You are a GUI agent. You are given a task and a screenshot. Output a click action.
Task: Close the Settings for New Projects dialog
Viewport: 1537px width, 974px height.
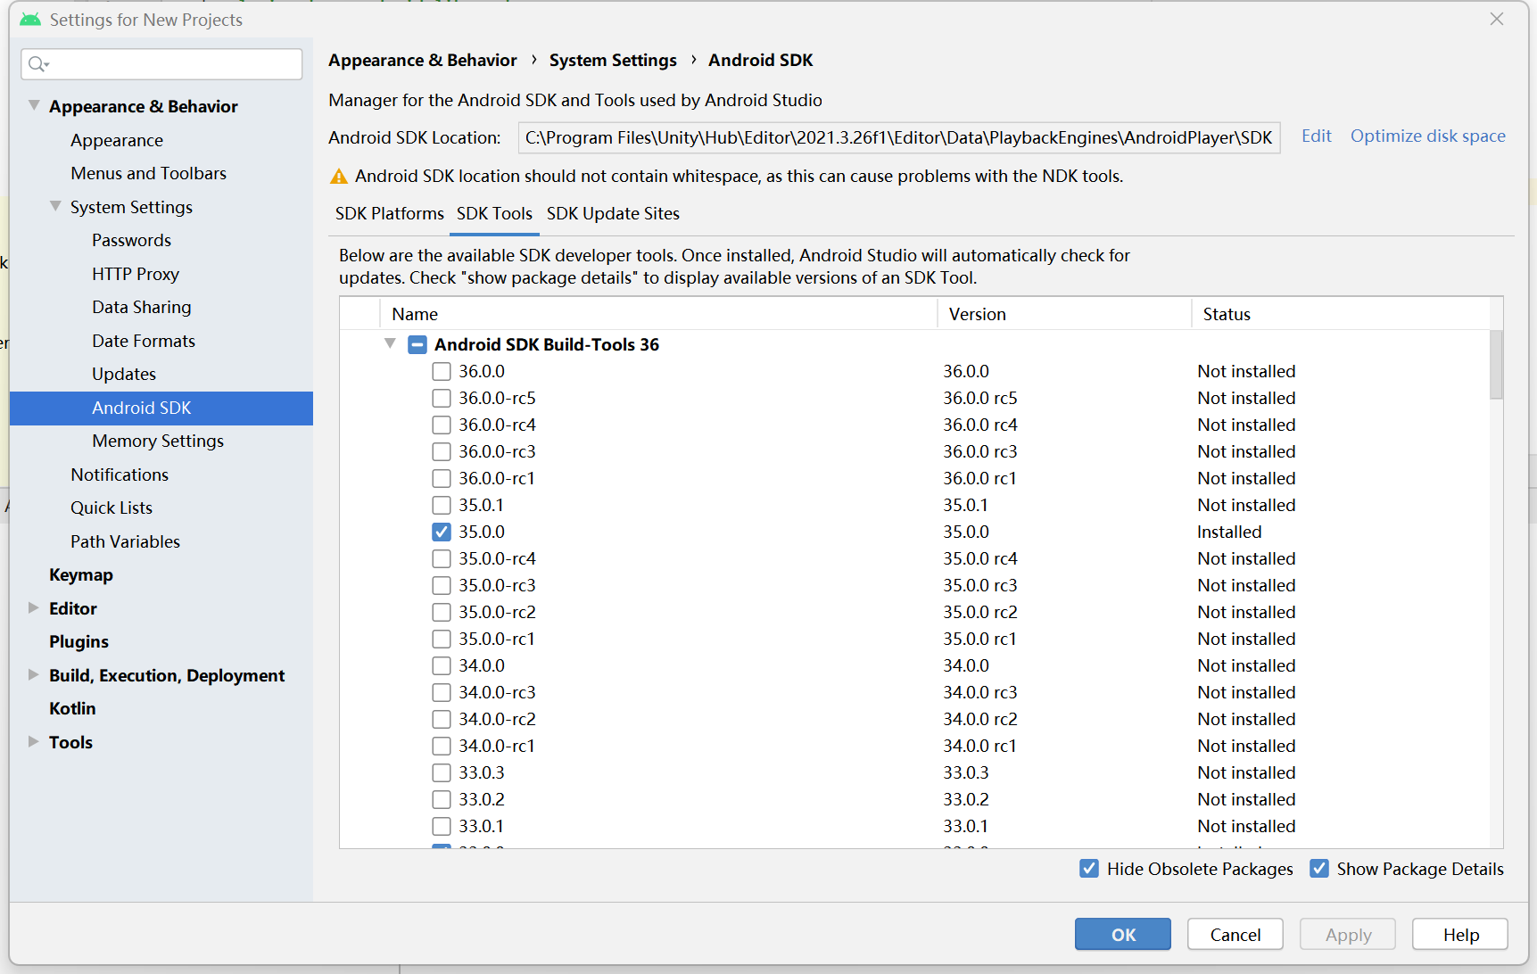pyautogui.click(x=1497, y=19)
